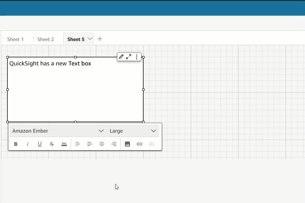This screenshot has height=203, width=305.
Task: Center align the text
Action: [102, 144]
